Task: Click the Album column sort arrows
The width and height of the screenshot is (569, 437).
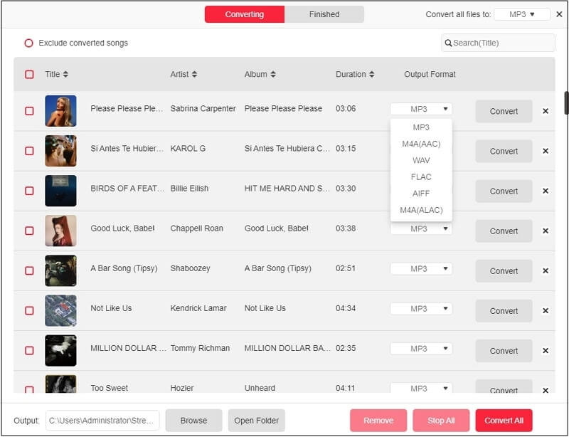Action: [273, 74]
